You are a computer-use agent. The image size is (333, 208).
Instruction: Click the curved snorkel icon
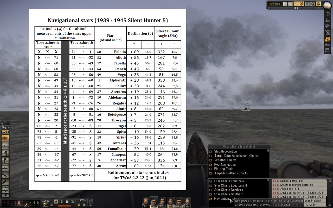coord(5,153)
